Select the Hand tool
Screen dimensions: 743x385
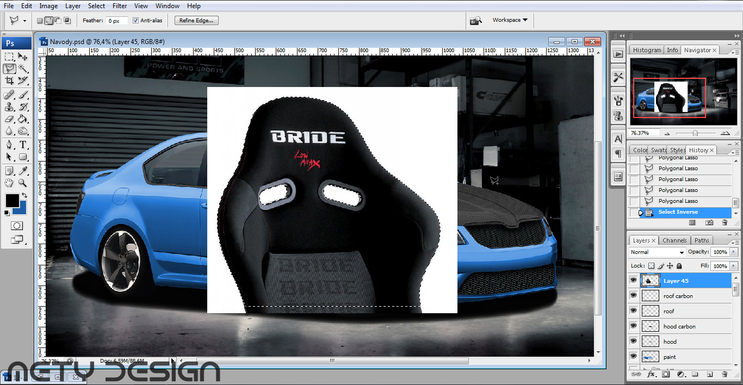click(x=9, y=183)
